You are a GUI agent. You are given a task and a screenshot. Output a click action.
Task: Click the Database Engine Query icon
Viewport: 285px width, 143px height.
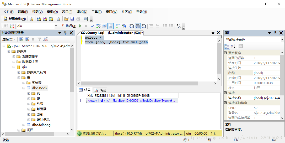click(31, 19)
